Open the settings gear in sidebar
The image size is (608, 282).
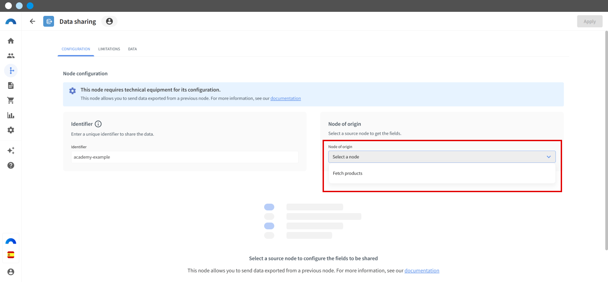click(x=11, y=130)
